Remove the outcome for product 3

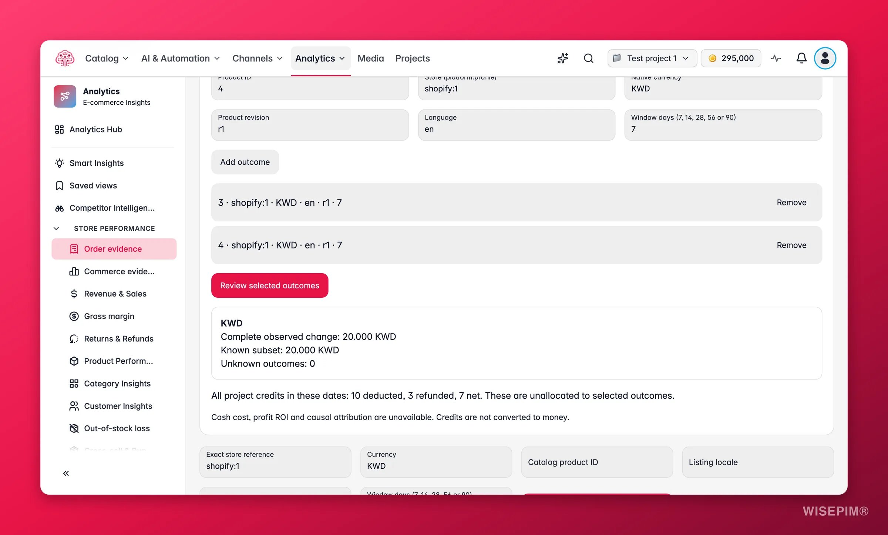click(x=791, y=203)
